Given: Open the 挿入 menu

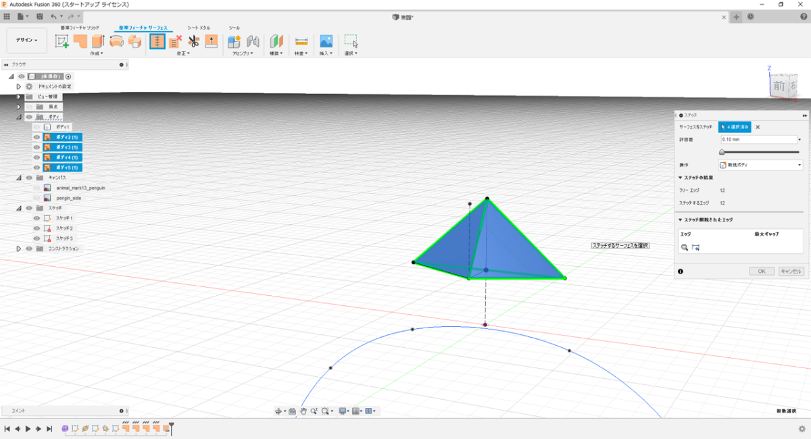Looking at the screenshot, I should [x=326, y=53].
